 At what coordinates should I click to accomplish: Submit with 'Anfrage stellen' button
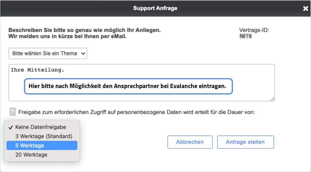point(245,142)
